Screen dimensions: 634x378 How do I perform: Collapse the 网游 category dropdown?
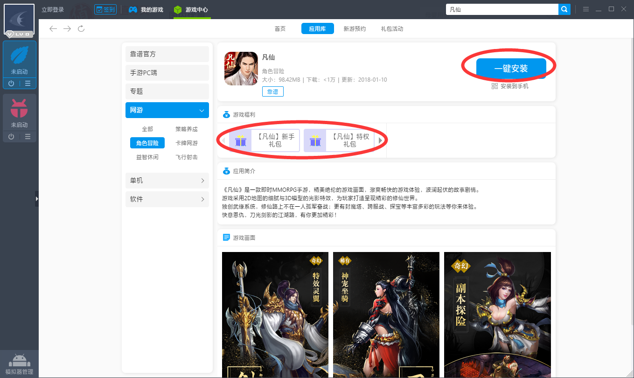167,110
